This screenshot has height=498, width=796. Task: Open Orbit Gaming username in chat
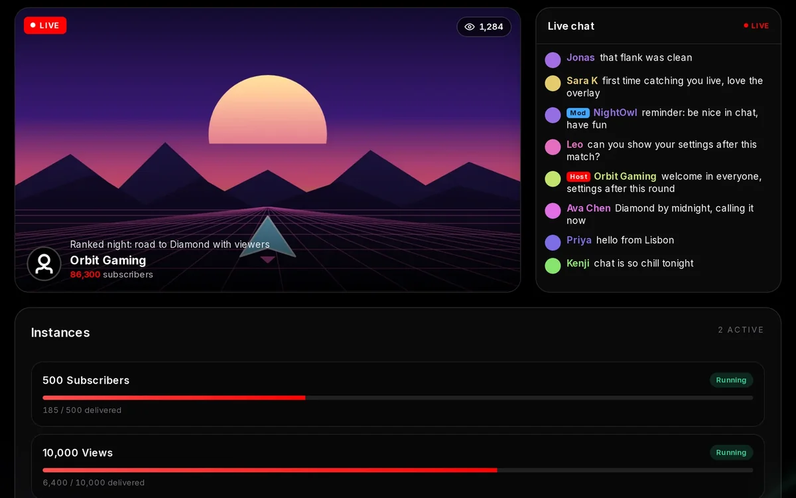(625, 176)
